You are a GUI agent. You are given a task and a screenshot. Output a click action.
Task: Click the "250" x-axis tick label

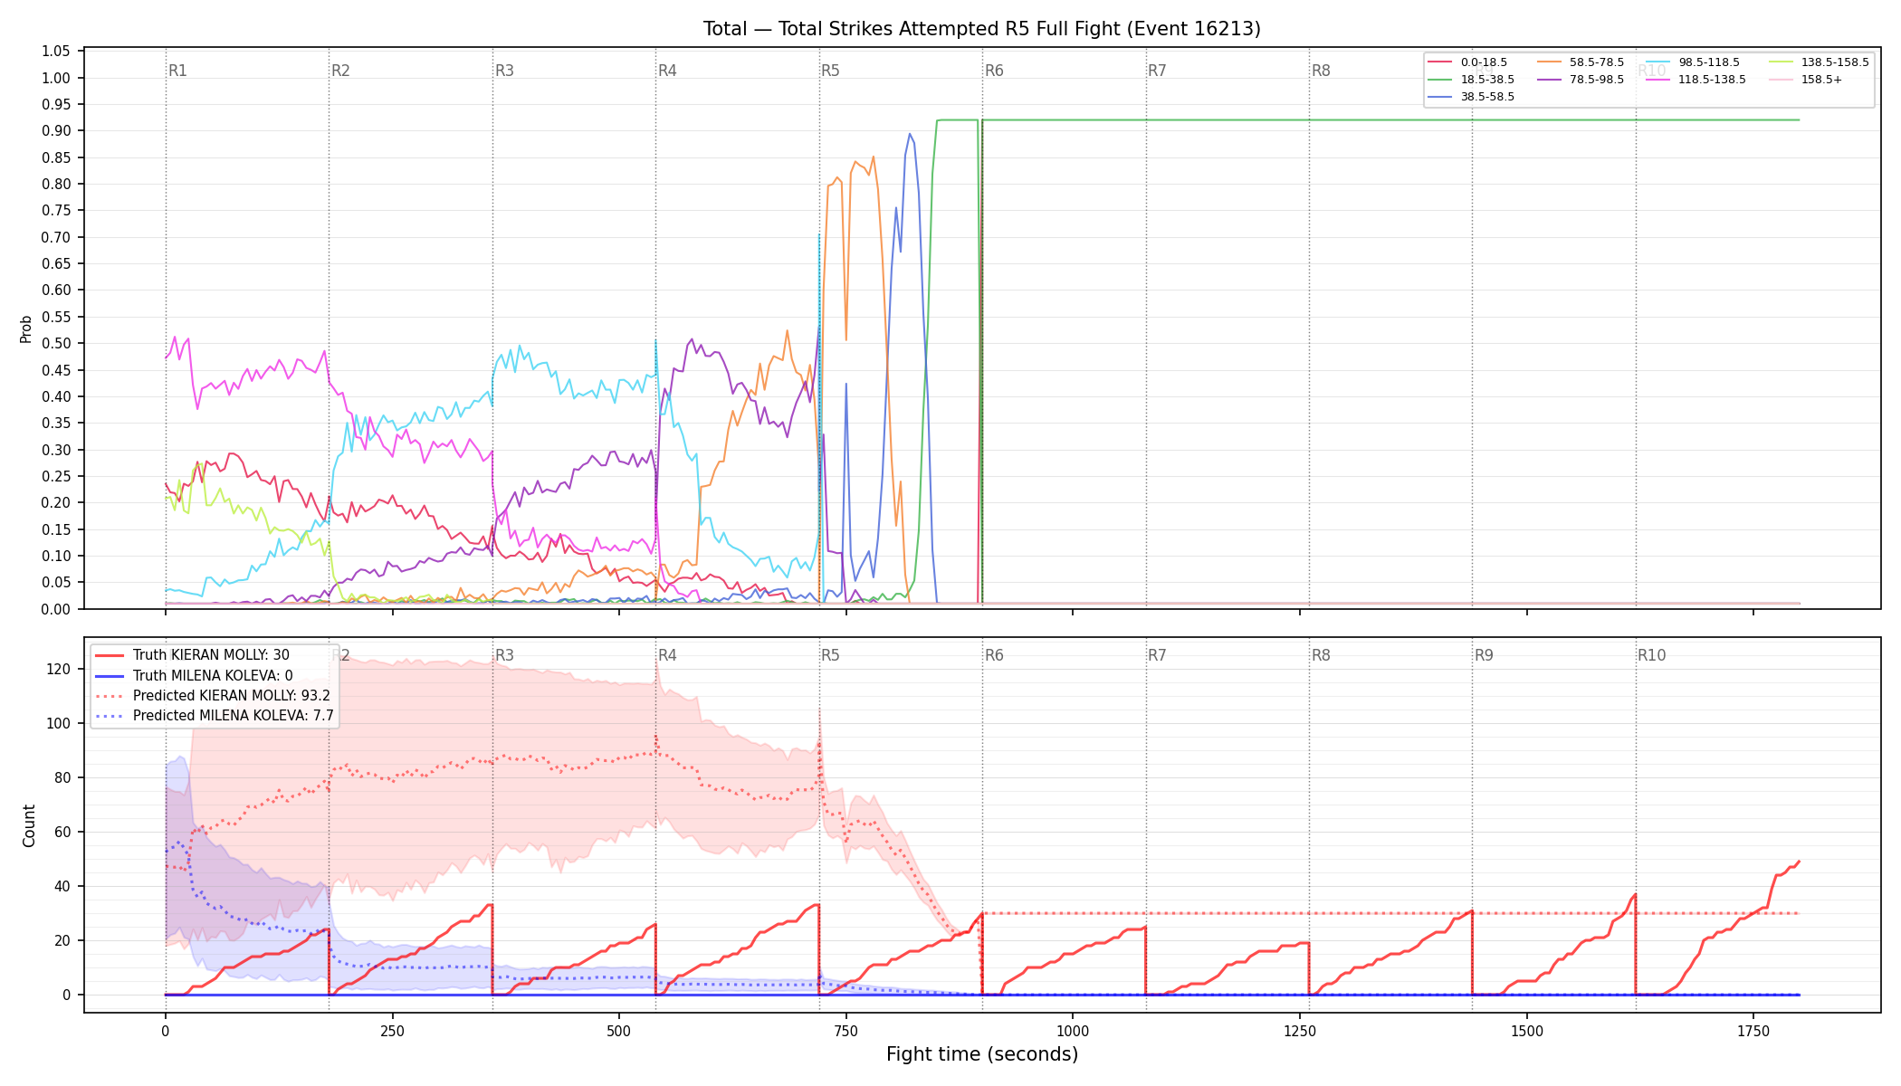pyautogui.click(x=392, y=1031)
